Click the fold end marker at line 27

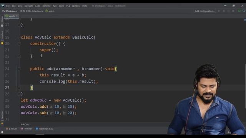pyautogui.click(x=19, y=88)
